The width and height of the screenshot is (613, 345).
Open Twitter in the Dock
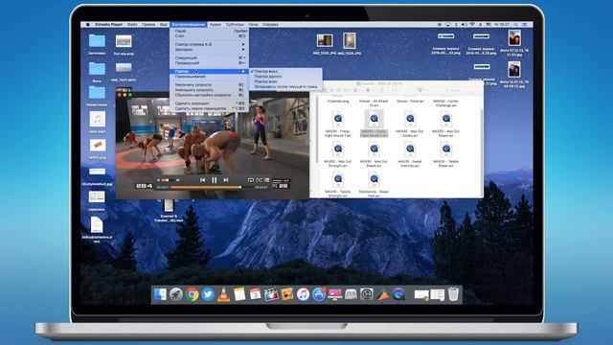point(208,294)
